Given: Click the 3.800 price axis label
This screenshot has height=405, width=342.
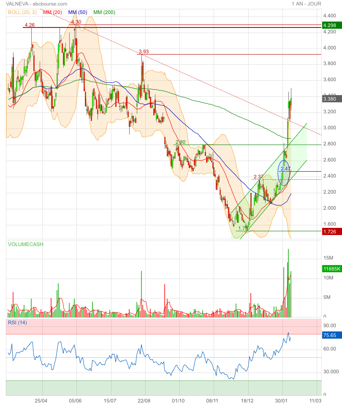Looking at the screenshot, I should click(x=330, y=63).
